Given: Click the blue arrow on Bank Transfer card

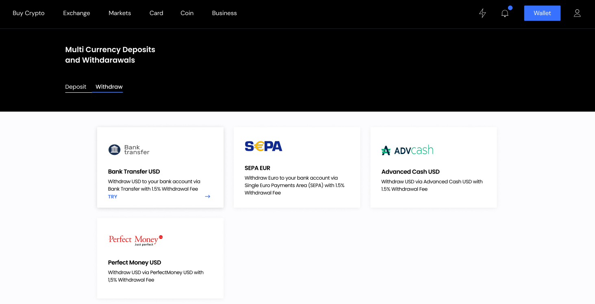Looking at the screenshot, I should pyautogui.click(x=208, y=197).
